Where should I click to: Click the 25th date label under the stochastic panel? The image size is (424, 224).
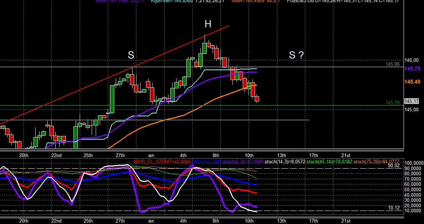[x=88, y=221]
